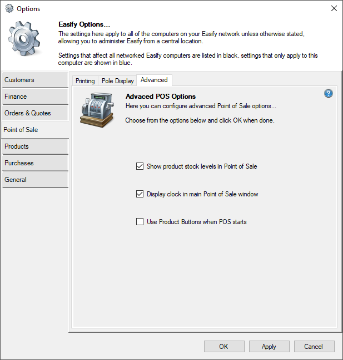Cancel the Options dialog

(x=314, y=347)
